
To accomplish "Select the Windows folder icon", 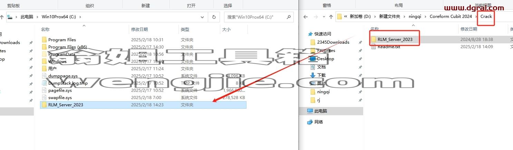I will click(x=44, y=61).
